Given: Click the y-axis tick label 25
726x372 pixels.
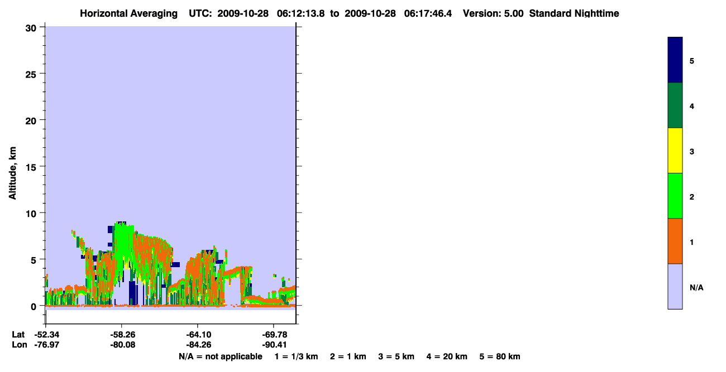Looking at the screenshot, I should 32,74.
